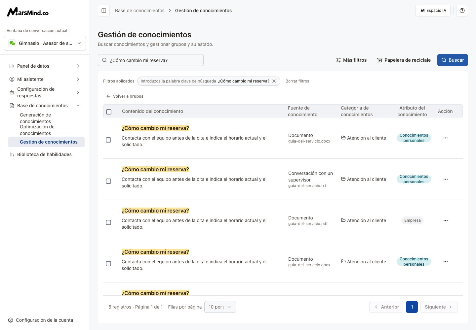Viewport: 476px width, 330px height.
Task: Select Gestión de conocimientos in sidebar
Action: (x=46, y=142)
